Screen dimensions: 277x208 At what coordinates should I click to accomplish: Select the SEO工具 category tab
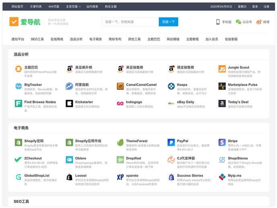pos(37,39)
